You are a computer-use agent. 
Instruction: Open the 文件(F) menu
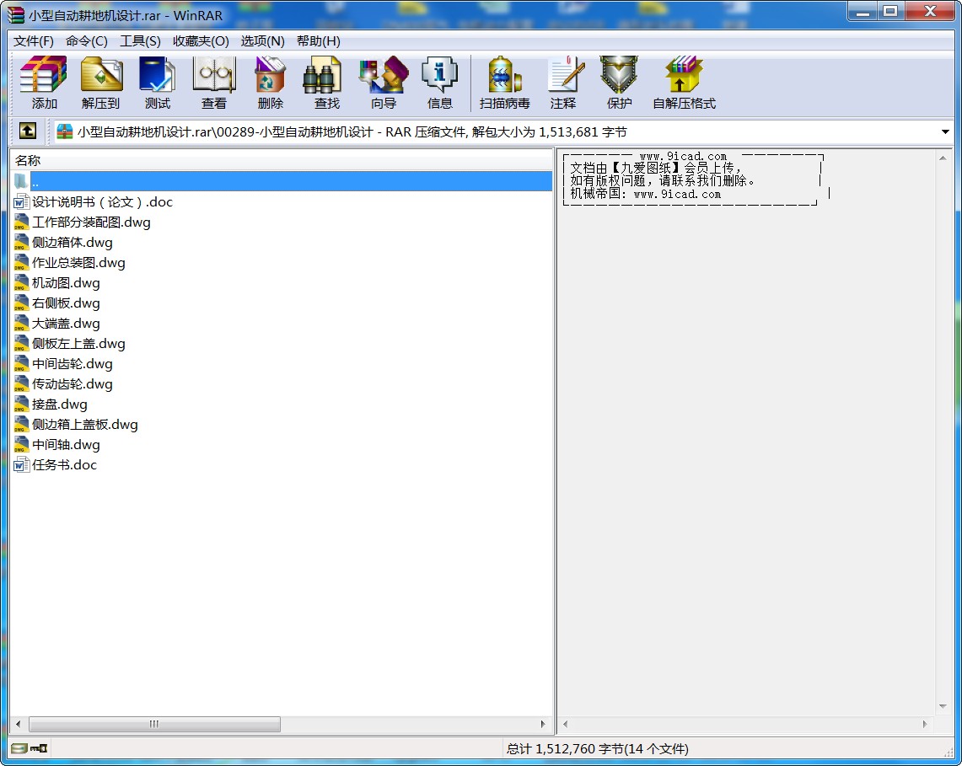(34, 41)
